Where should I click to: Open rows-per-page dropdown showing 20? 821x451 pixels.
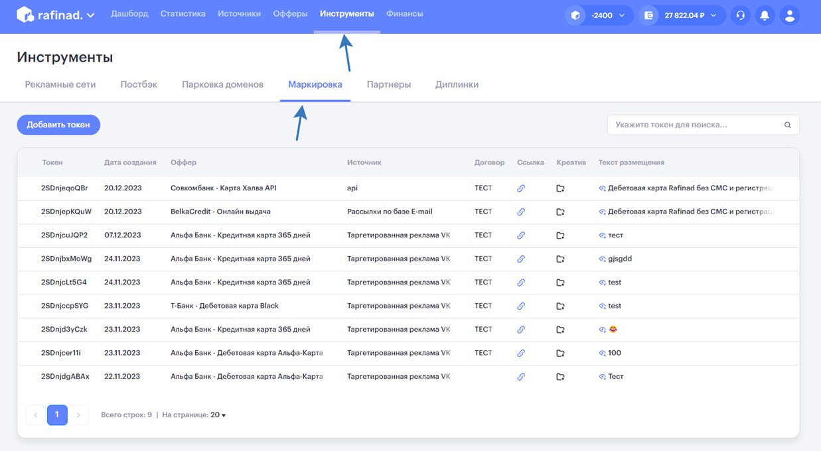coord(218,415)
